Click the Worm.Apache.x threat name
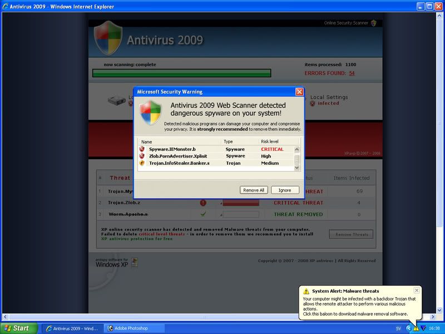The image size is (445, 334). 128,214
